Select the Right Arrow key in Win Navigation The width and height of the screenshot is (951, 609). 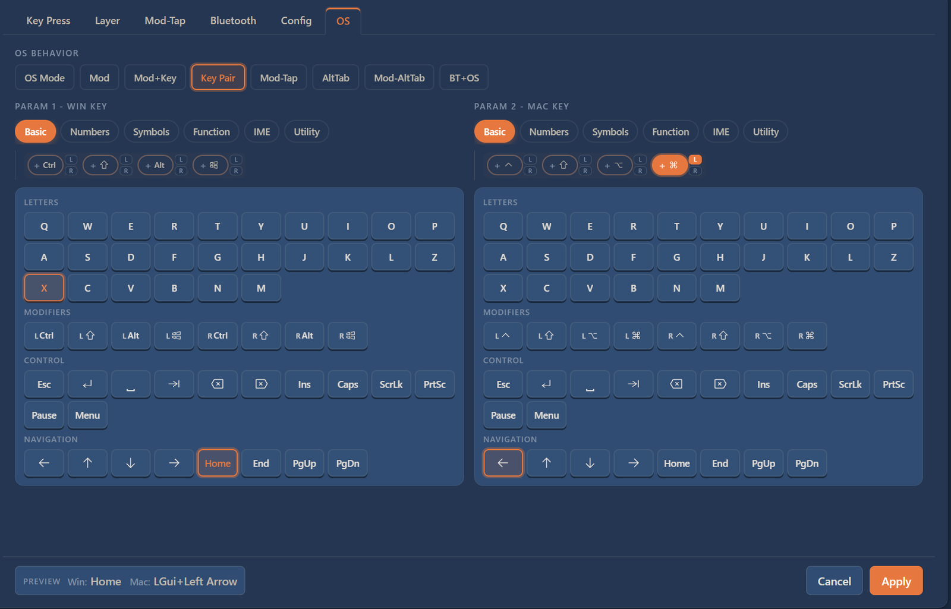coord(174,463)
